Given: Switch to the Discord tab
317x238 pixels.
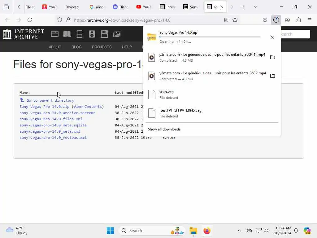Looking at the screenshot, I should point(121,7).
